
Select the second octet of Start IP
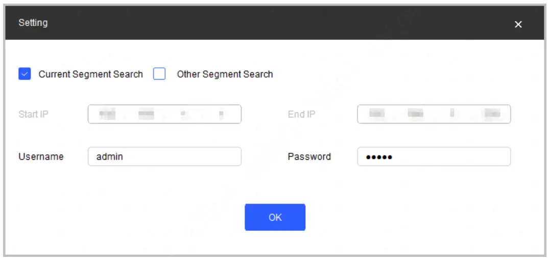146,114
